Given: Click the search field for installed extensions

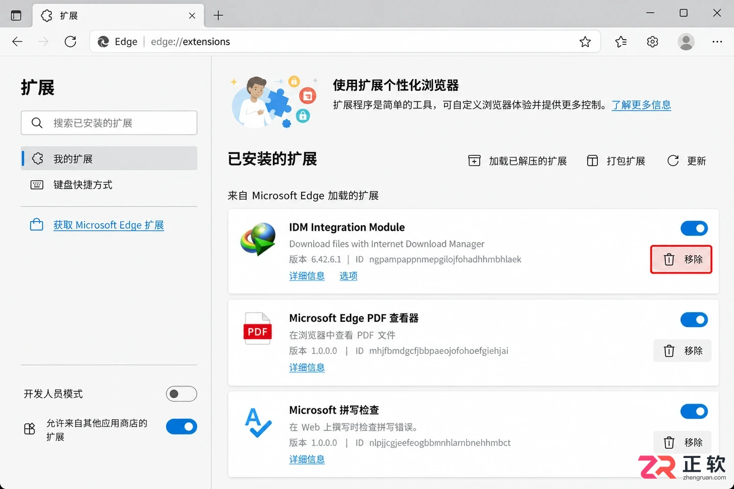Looking at the screenshot, I should 109,123.
